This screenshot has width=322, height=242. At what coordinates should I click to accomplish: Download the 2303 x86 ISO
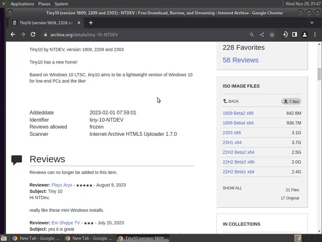pyautogui.click(x=232, y=133)
